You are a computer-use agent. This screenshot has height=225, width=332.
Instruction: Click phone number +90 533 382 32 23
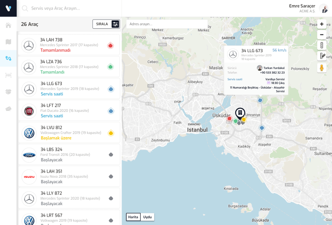[x=272, y=73]
